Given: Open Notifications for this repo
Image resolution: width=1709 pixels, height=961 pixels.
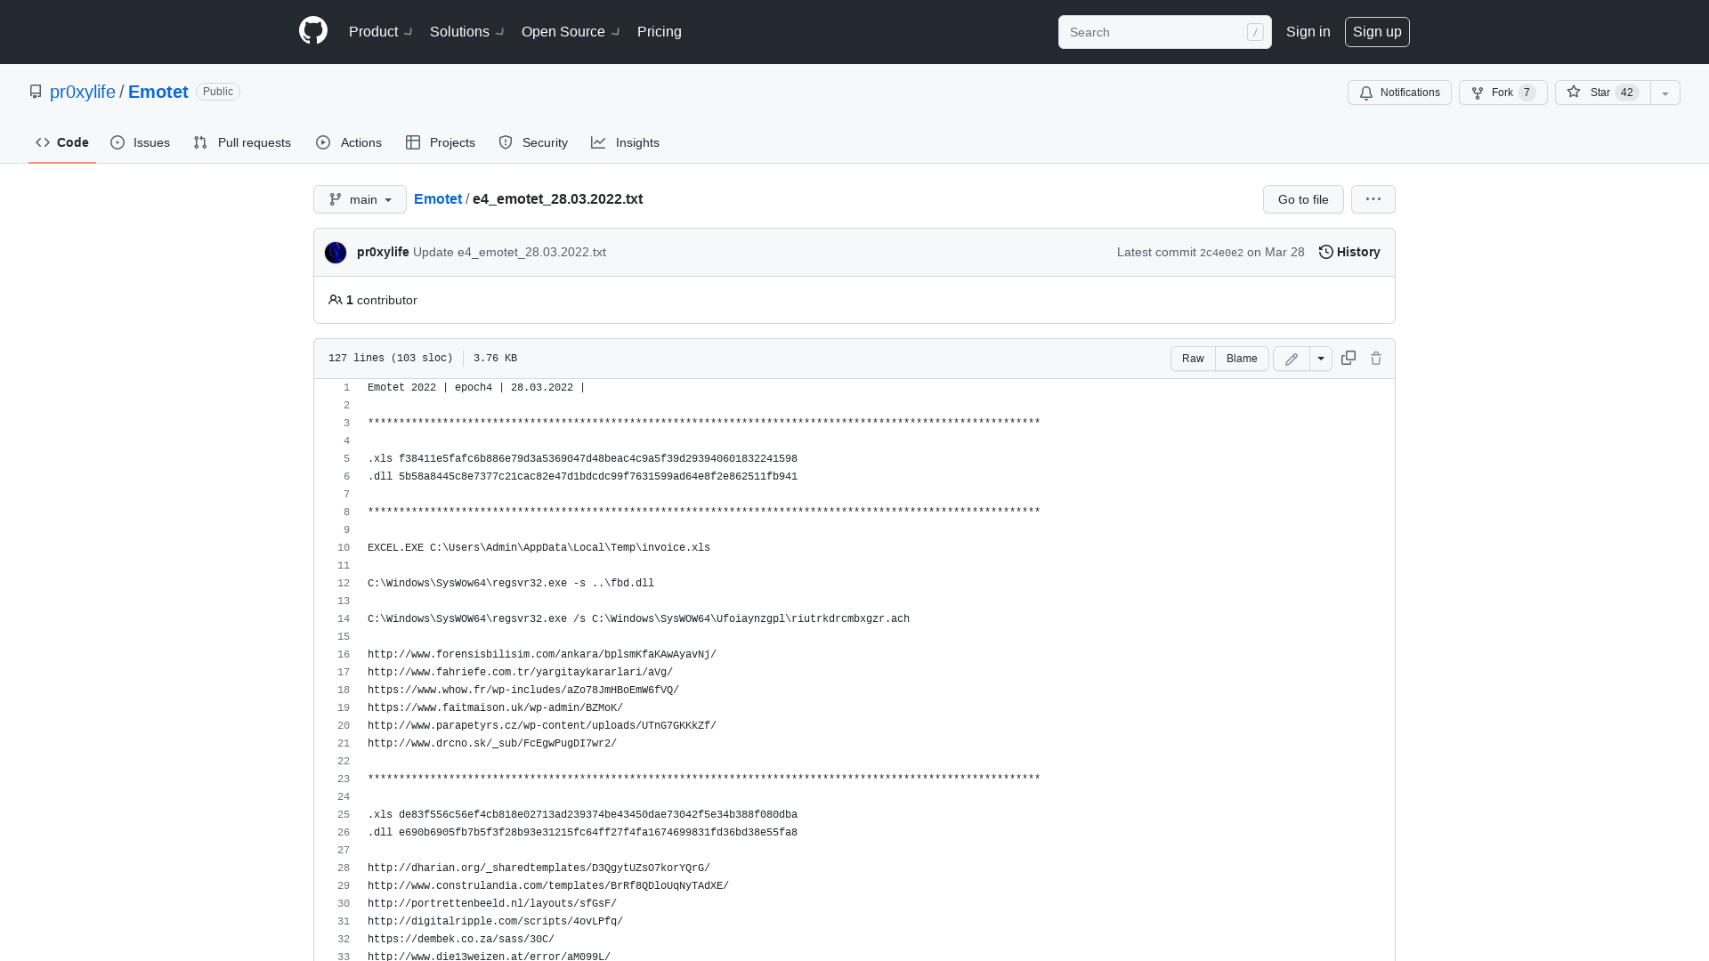Looking at the screenshot, I should tap(1399, 93).
